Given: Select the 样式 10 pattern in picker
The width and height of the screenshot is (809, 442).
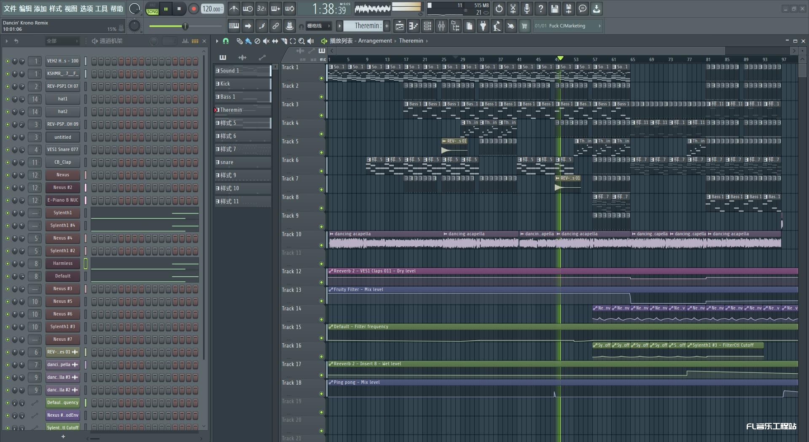Looking at the screenshot, I should click(242, 189).
